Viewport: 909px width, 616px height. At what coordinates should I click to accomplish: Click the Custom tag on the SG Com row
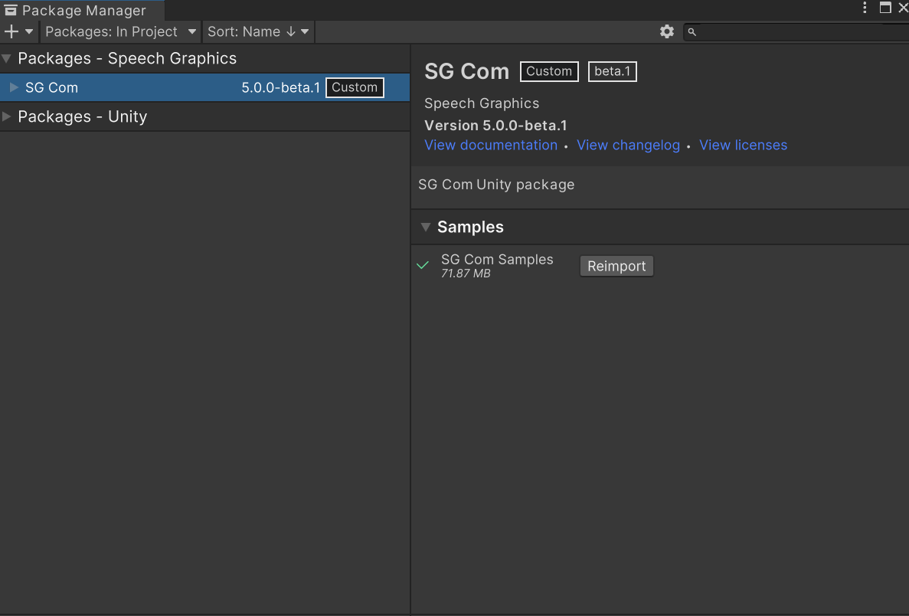point(355,87)
